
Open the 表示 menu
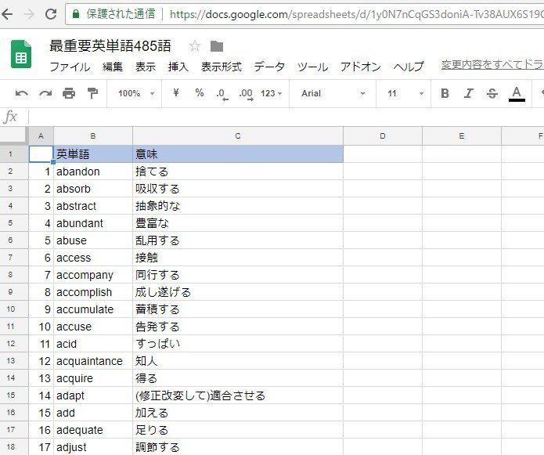(x=146, y=67)
